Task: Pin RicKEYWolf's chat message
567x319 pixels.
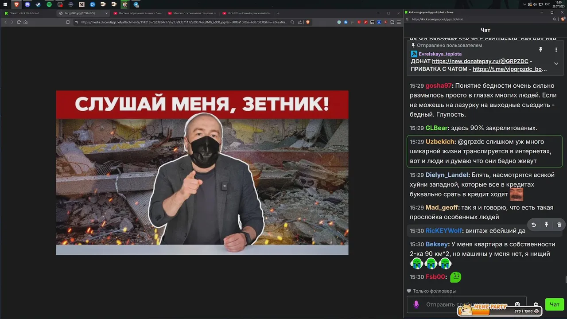Action: [546, 225]
